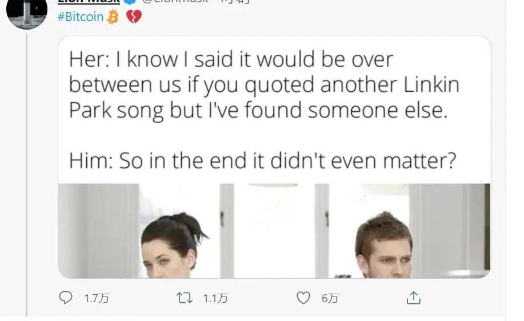Viewport: 524px width, 321px height.
Task: Click the 6万 like count
Action: point(330,298)
